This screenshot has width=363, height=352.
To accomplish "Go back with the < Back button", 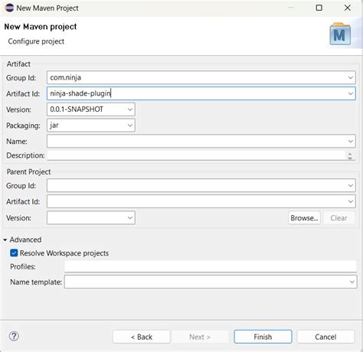I will tap(142, 337).
